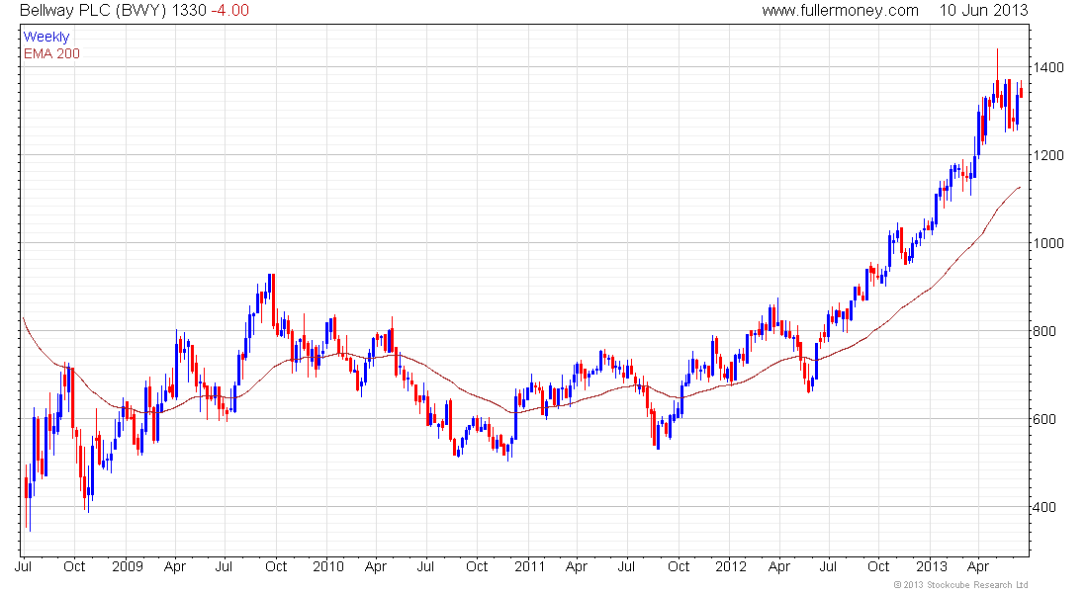Select the 2013 year marker on timeline
This screenshot has height=593, width=1088.
click(x=931, y=566)
